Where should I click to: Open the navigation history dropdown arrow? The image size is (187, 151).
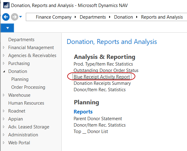pyautogui.click(x=21, y=17)
